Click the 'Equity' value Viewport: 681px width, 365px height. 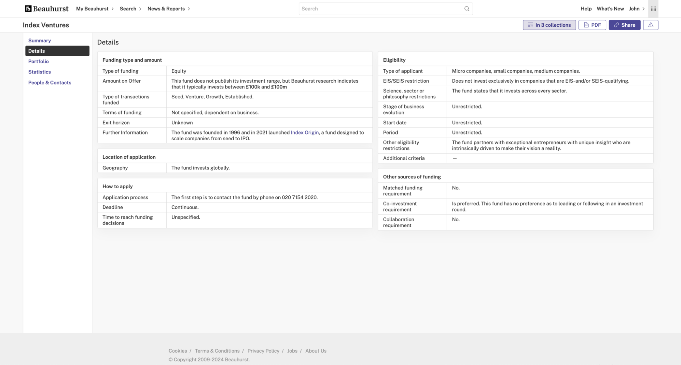tap(179, 71)
